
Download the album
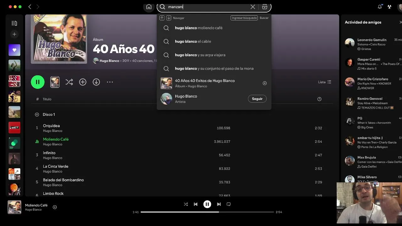click(96, 82)
